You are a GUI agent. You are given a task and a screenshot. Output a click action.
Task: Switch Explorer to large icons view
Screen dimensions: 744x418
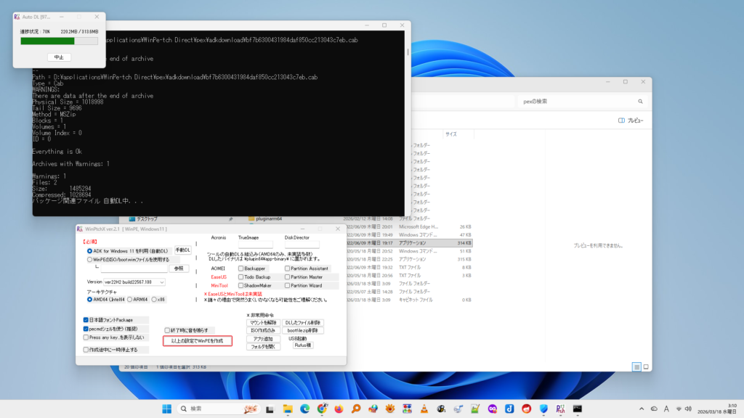(x=646, y=367)
